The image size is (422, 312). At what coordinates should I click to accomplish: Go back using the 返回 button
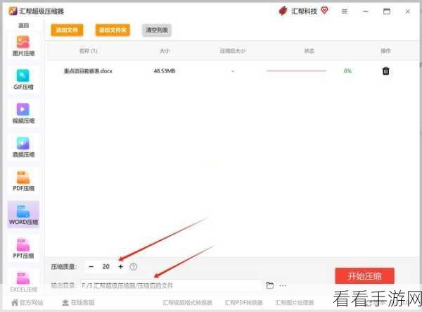23,25
